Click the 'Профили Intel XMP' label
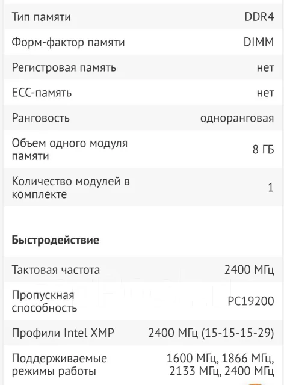284x385 pixels. pyautogui.click(x=63, y=333)
